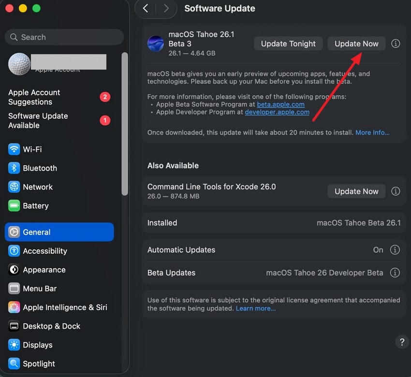
Task: Click the Appearance sidebar icon
Action: pyautogui.click(x=14, y=270)
